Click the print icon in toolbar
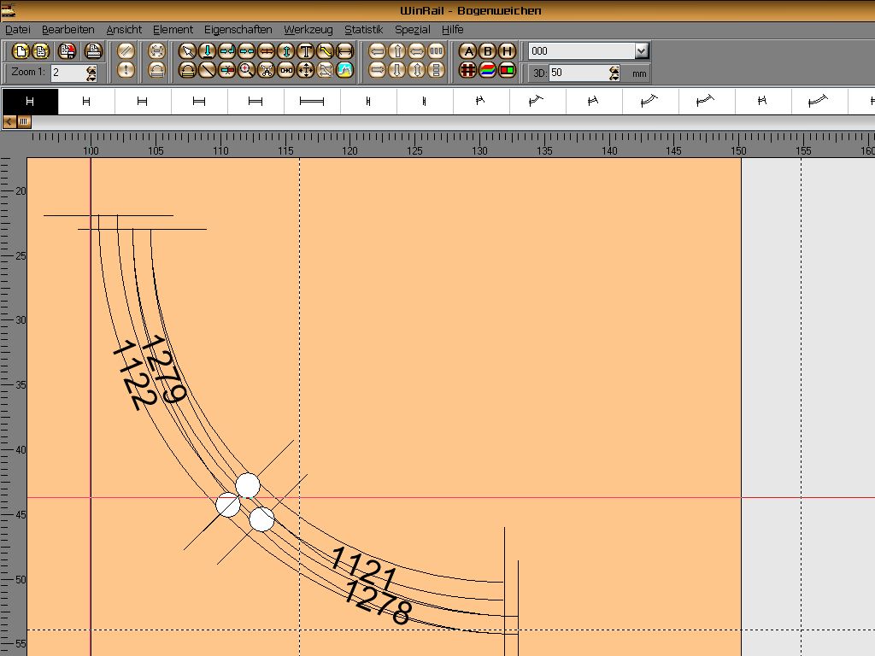 pyautogui.click(x=93, y=51)
